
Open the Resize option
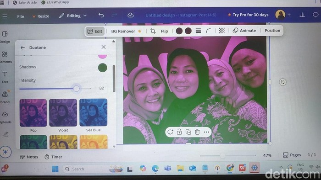(x=41, y=16)
